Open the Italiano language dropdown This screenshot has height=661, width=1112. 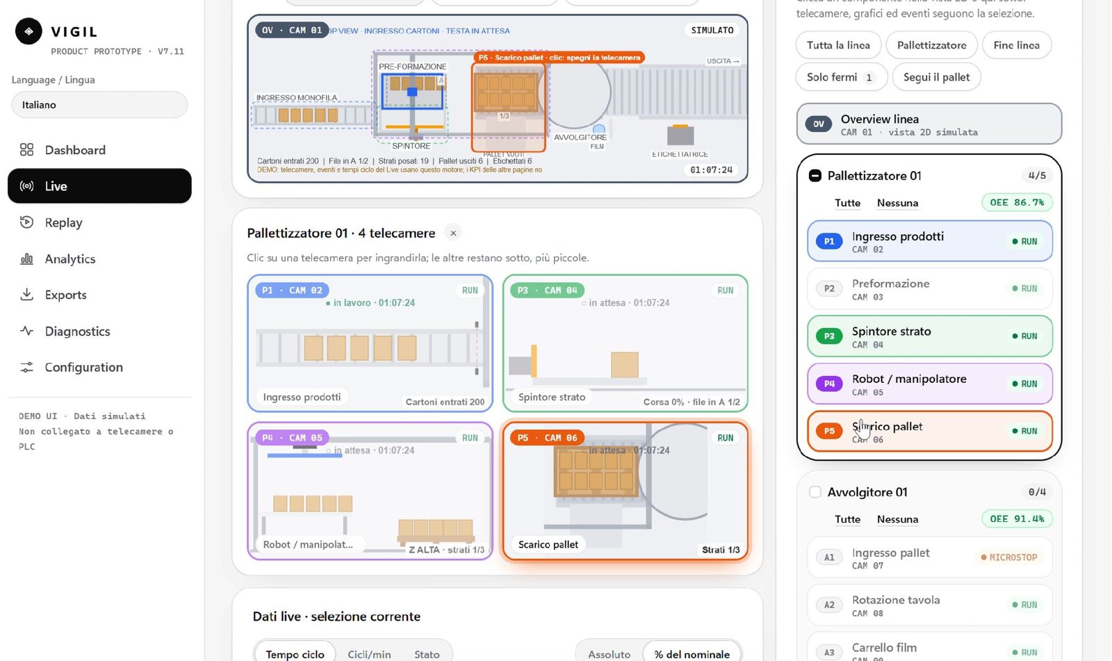click(x=99, y=105)
